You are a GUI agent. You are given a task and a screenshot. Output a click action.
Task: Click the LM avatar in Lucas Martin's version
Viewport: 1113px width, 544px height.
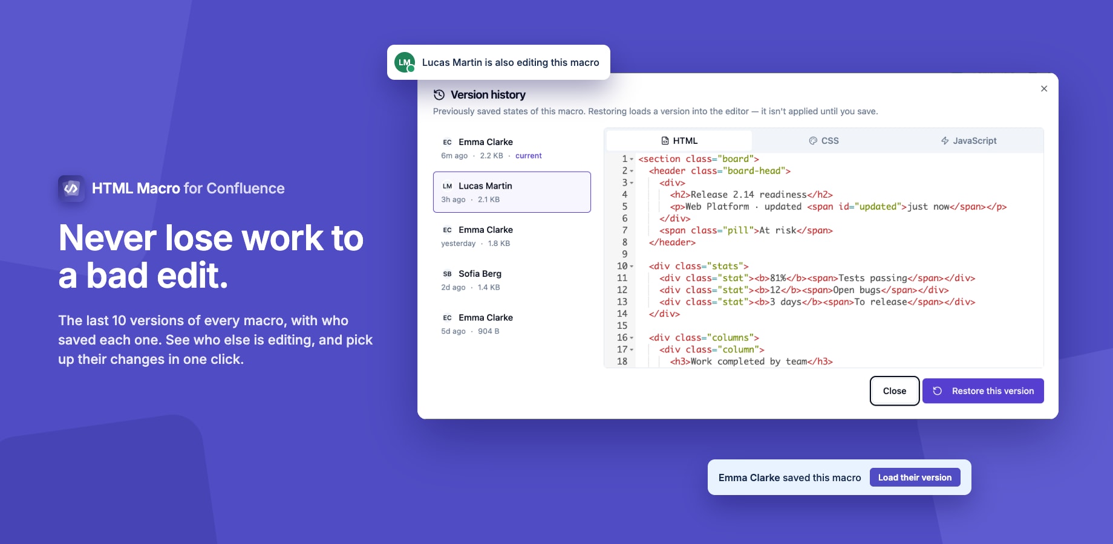448,186
